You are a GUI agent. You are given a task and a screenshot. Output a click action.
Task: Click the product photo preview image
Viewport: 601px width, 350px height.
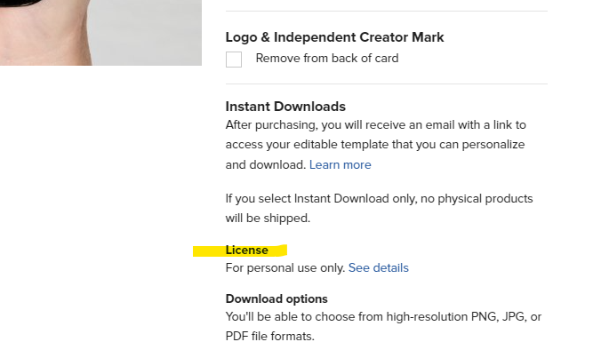[x=100, y=33]
